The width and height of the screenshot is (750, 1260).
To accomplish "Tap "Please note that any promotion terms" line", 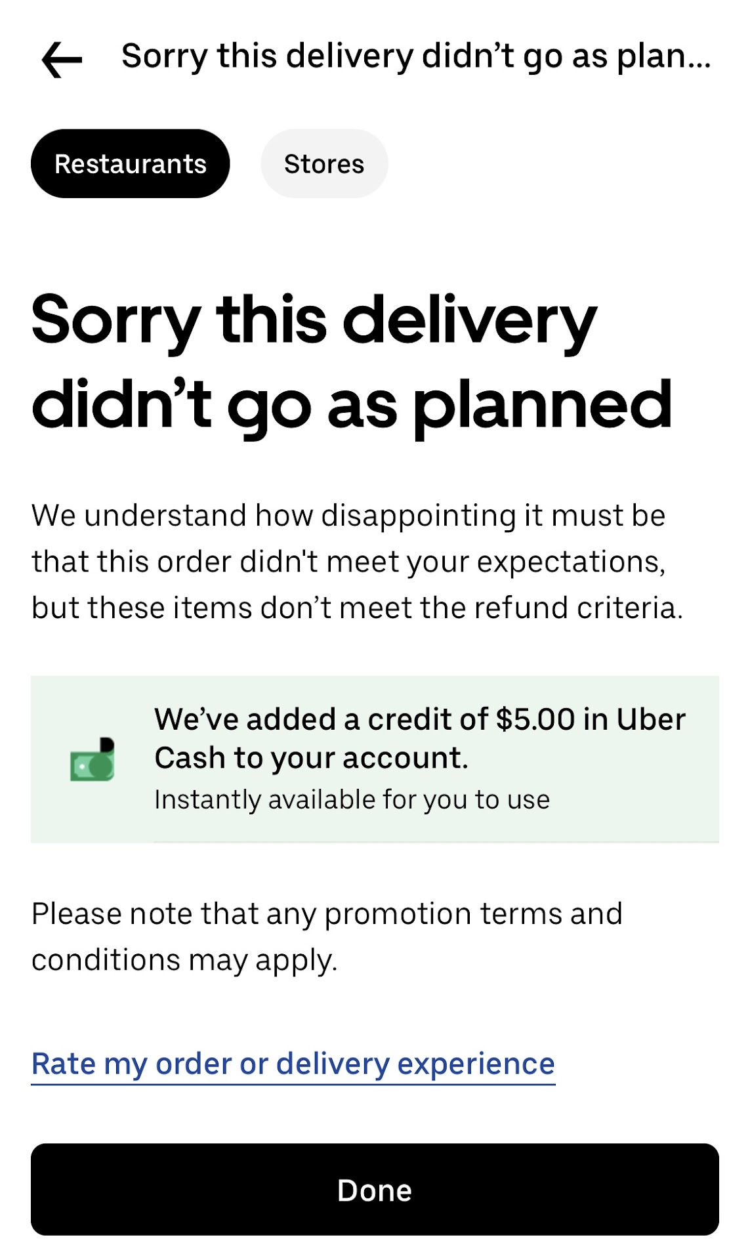I will tap(327, 914).
